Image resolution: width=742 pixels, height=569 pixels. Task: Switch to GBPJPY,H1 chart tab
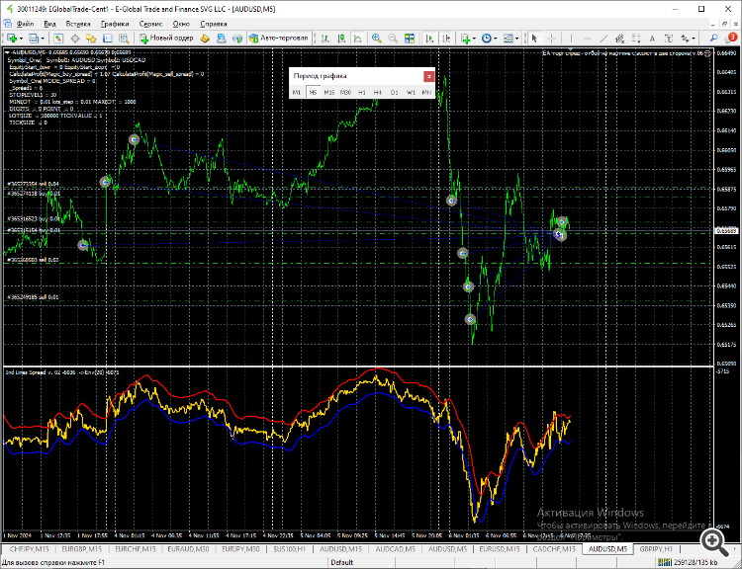(656, 549)
